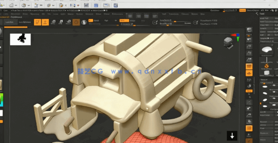Click the blue save-disk icon in top toolbar
This screenshot has width=278, height=143.
(x=116, y=6)
